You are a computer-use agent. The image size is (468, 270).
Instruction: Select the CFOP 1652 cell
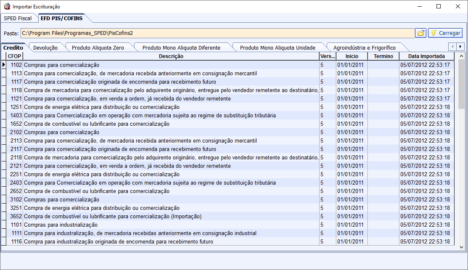tap(15, 124)
